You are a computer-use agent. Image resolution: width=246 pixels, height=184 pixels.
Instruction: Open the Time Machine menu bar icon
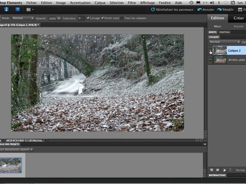click(191, 3)
